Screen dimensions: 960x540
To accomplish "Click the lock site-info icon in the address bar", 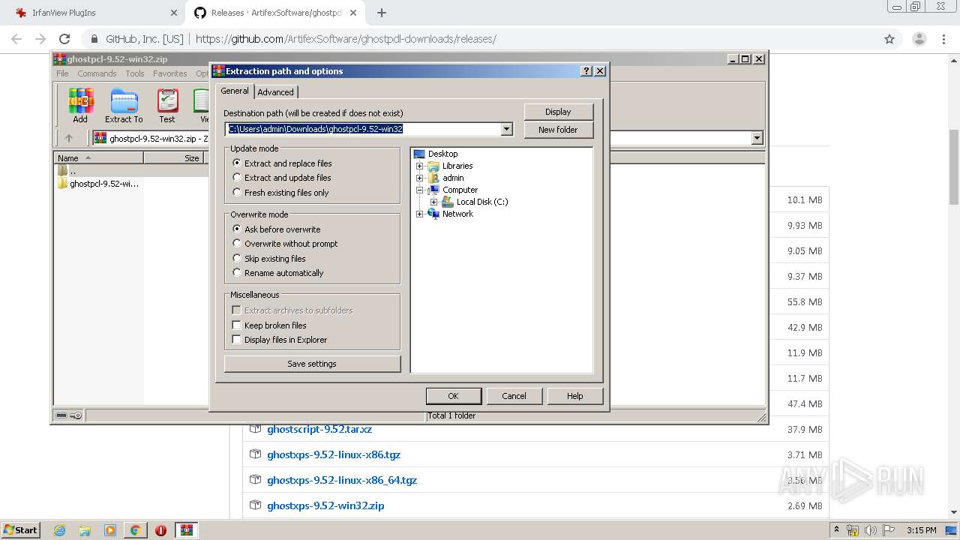I will coord(94,39).
